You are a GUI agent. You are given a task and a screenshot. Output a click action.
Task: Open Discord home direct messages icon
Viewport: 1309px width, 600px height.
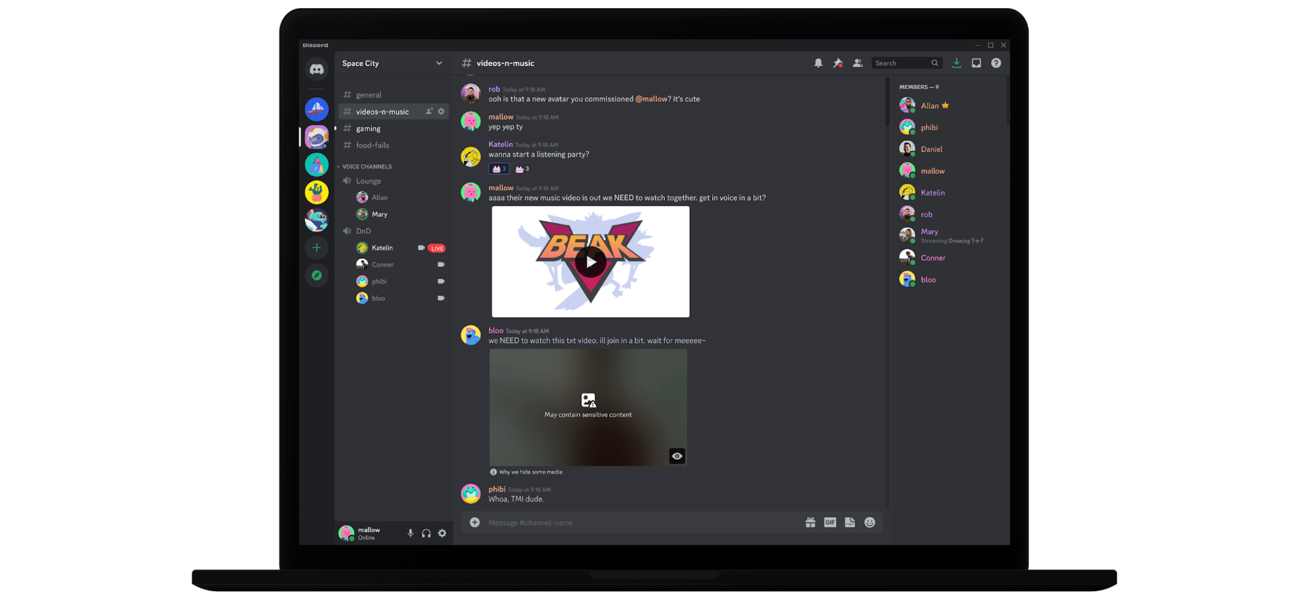coord(316,69)
